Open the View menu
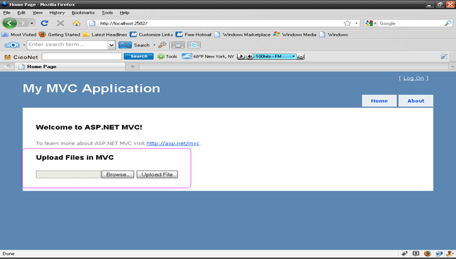Viewport: 456px width, 259px height. tap(37, 13)
